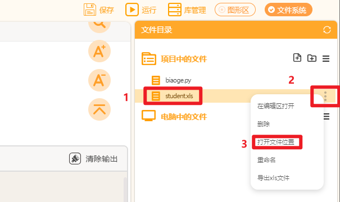Click the output panel scrollbar
Viewport: 340px width, 202px height.
click(125, 190)
